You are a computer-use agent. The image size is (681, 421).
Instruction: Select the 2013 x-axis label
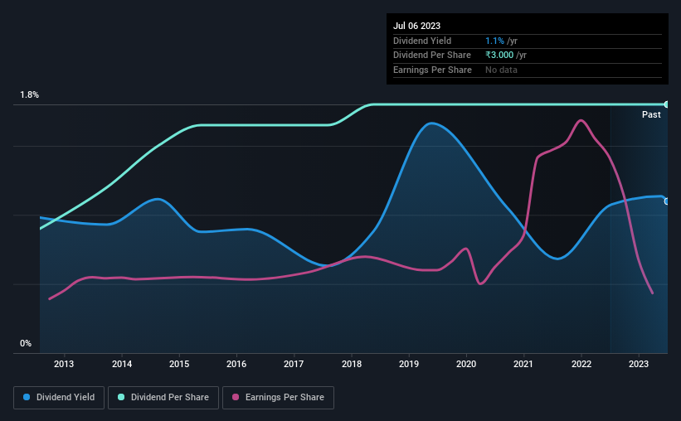[x=64, y=364]
